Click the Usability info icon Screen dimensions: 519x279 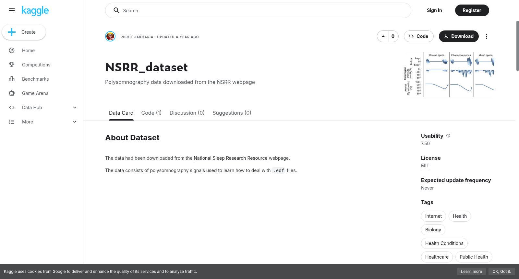[x=448, y=136]
